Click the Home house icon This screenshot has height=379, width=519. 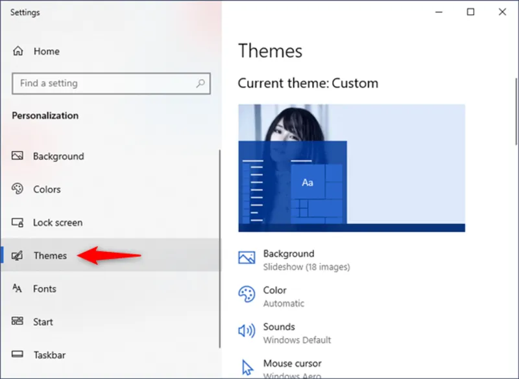(x=18, y=51)
